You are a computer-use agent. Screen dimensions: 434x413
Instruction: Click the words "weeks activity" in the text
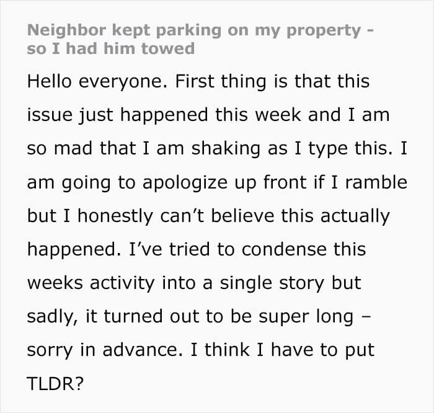tap(91, 284)
